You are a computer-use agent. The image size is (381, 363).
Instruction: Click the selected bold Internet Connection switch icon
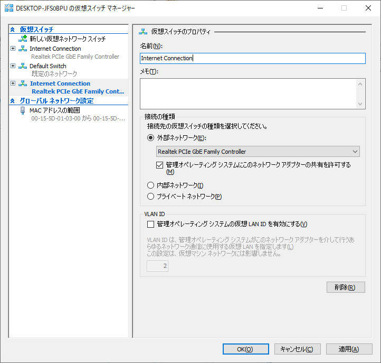coord(23,83)
